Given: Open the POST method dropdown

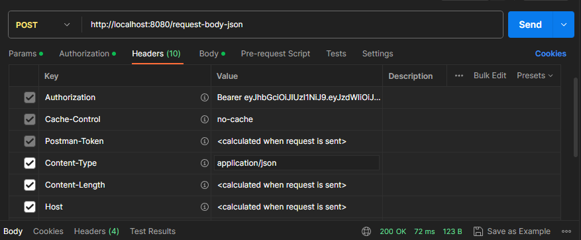Looking at the screenshot, I should tap(43, 25).
